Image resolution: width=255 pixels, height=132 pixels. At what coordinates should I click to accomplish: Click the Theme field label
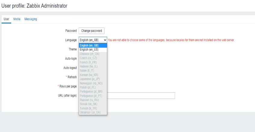tap(73, 49)
